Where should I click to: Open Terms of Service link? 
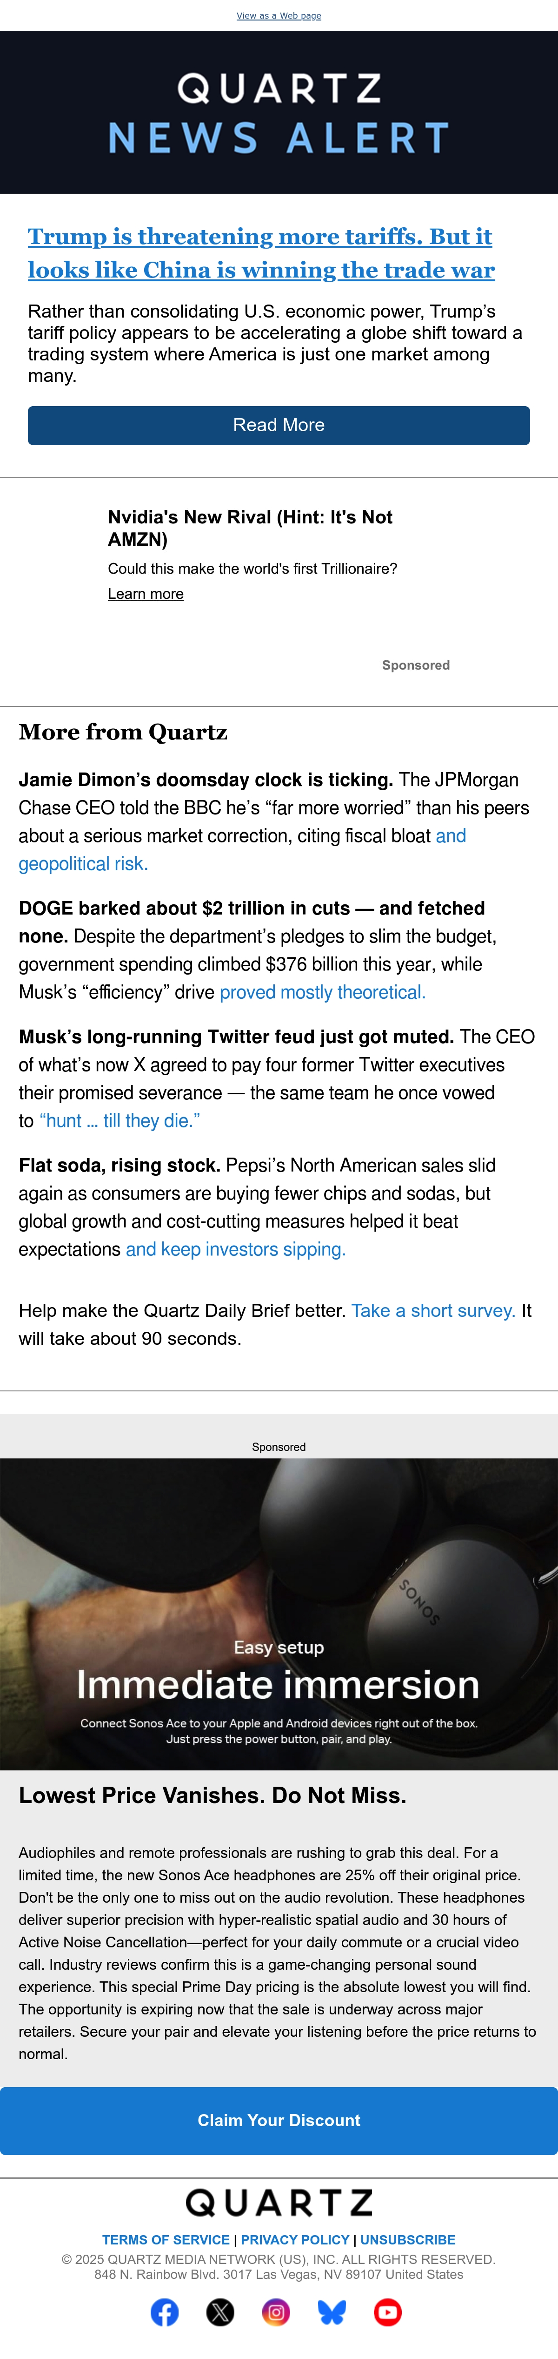coord(166,2239)
